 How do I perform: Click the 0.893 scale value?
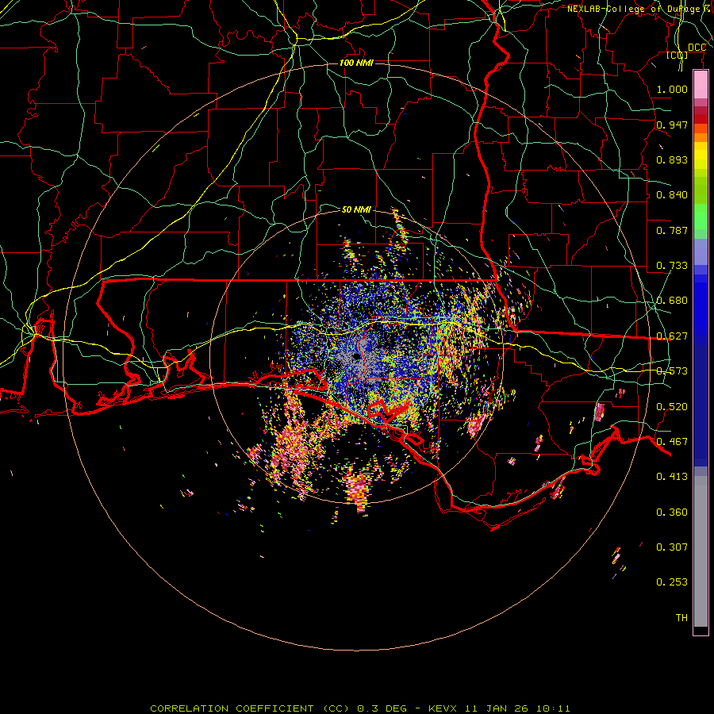pyautogui.click(x=672, y=159)
